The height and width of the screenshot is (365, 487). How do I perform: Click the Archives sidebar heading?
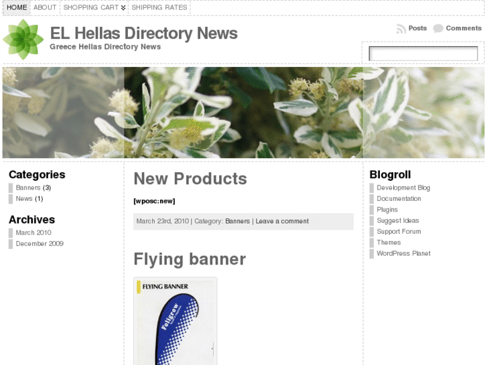point(31,220)
